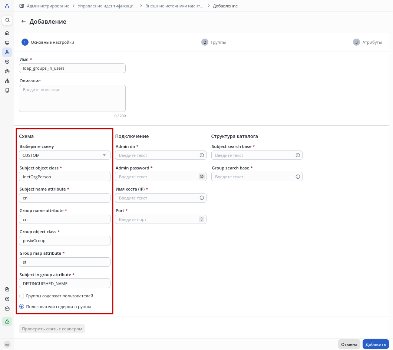The height and width of the screenshot is (350, 393).
Task: Show info tooltip for Admin dn field
Action: 202,155
